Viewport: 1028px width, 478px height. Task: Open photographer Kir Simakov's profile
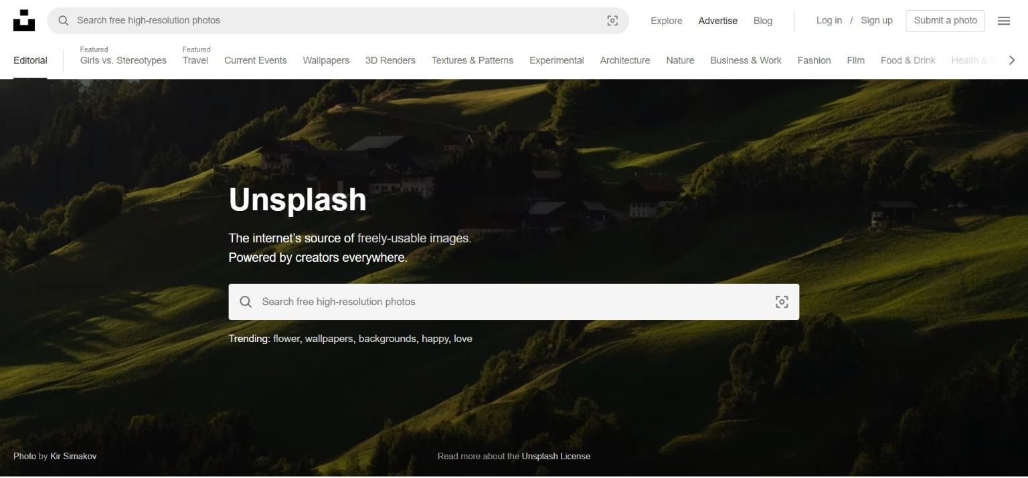[74, 456]
